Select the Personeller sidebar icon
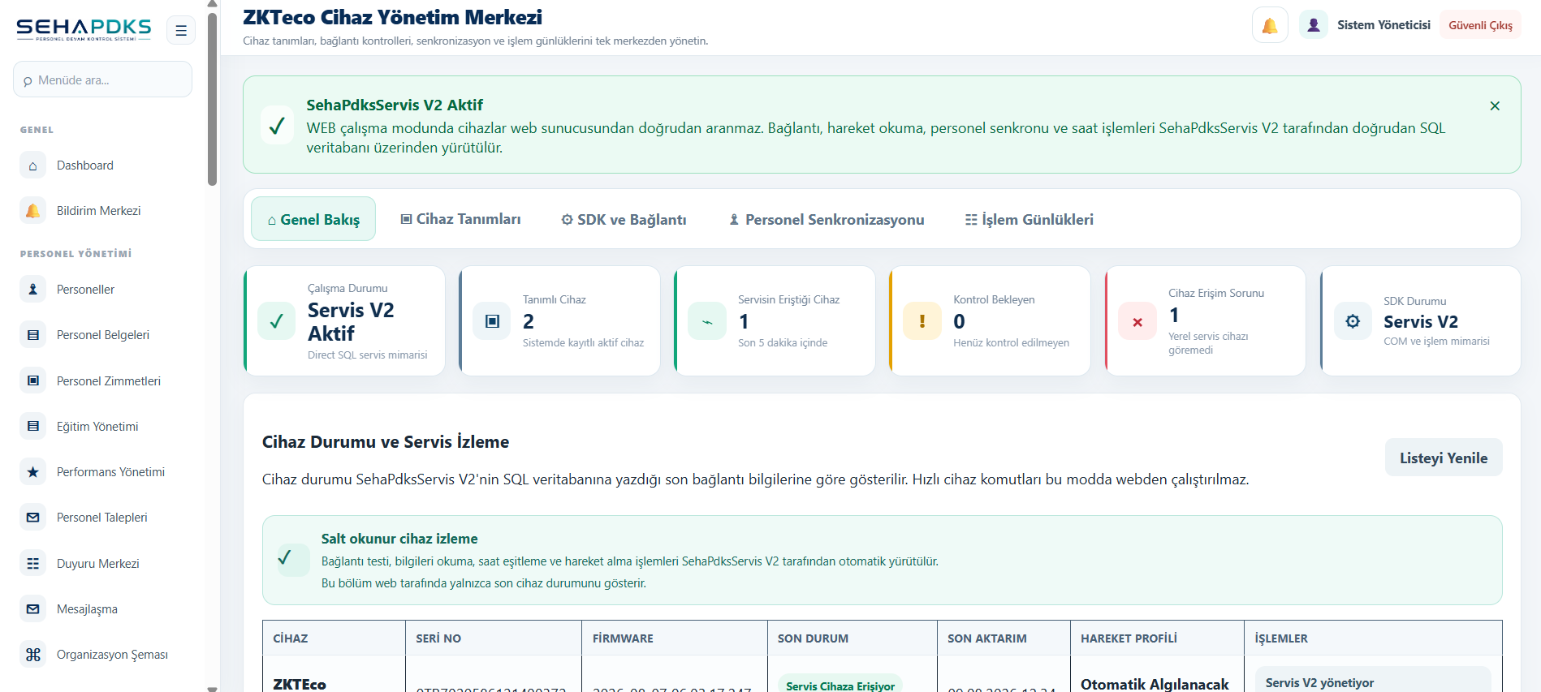Screen dimensions: 1541x692 click(x=32, y=290)
